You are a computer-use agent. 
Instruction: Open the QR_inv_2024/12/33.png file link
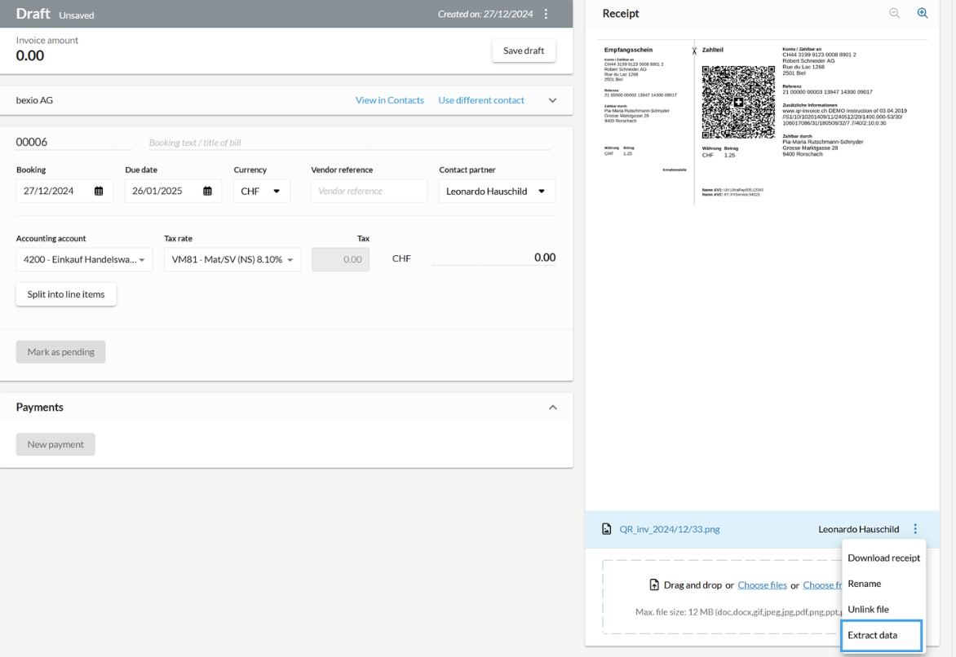pyautogui.click(x=670, y=529)
